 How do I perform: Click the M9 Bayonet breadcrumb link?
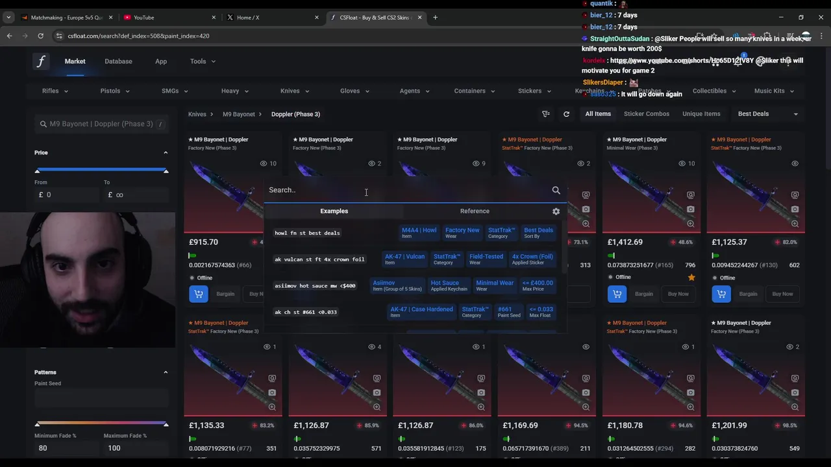(x=239, y=114)
